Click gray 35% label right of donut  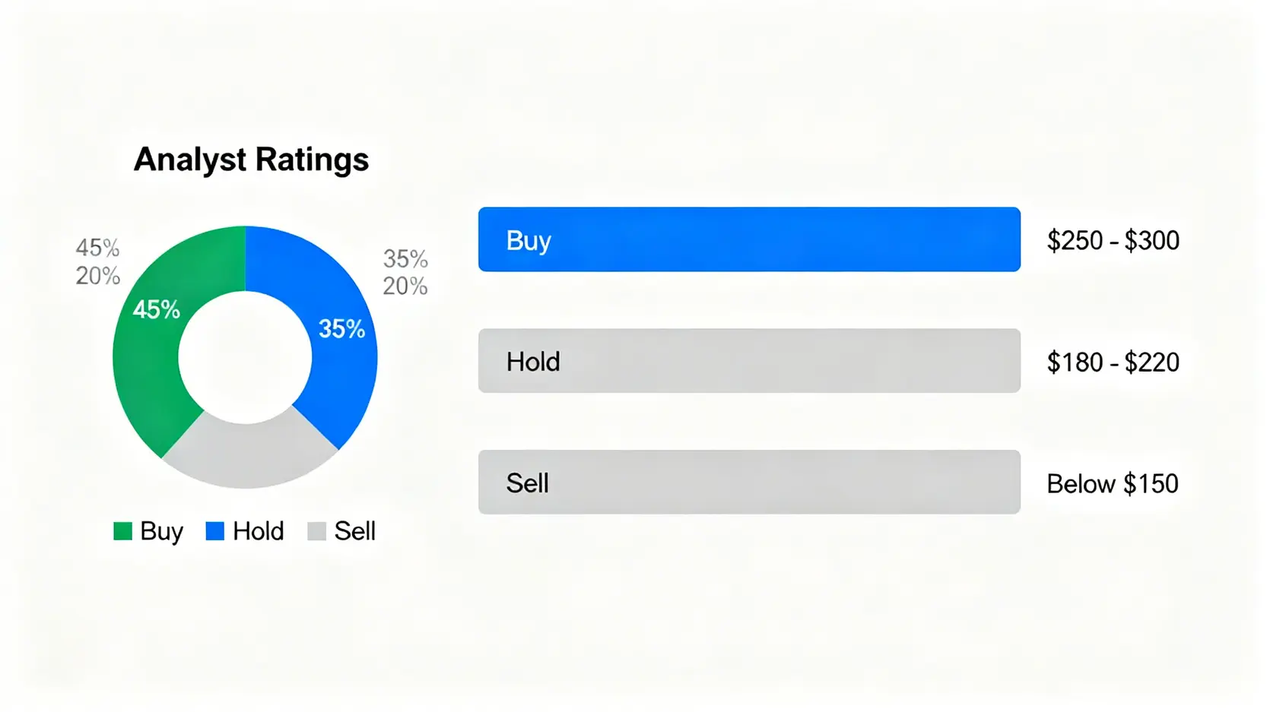(x=405, y=259)
